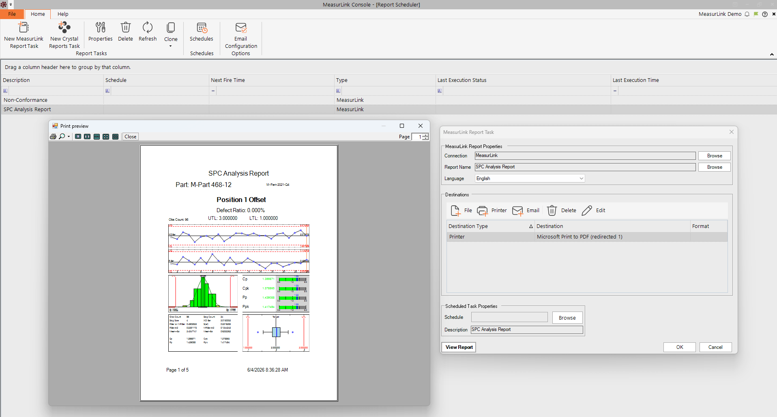
Task: Click the Delete trash icon in the ribbon
Action: (x=125, y=28)
